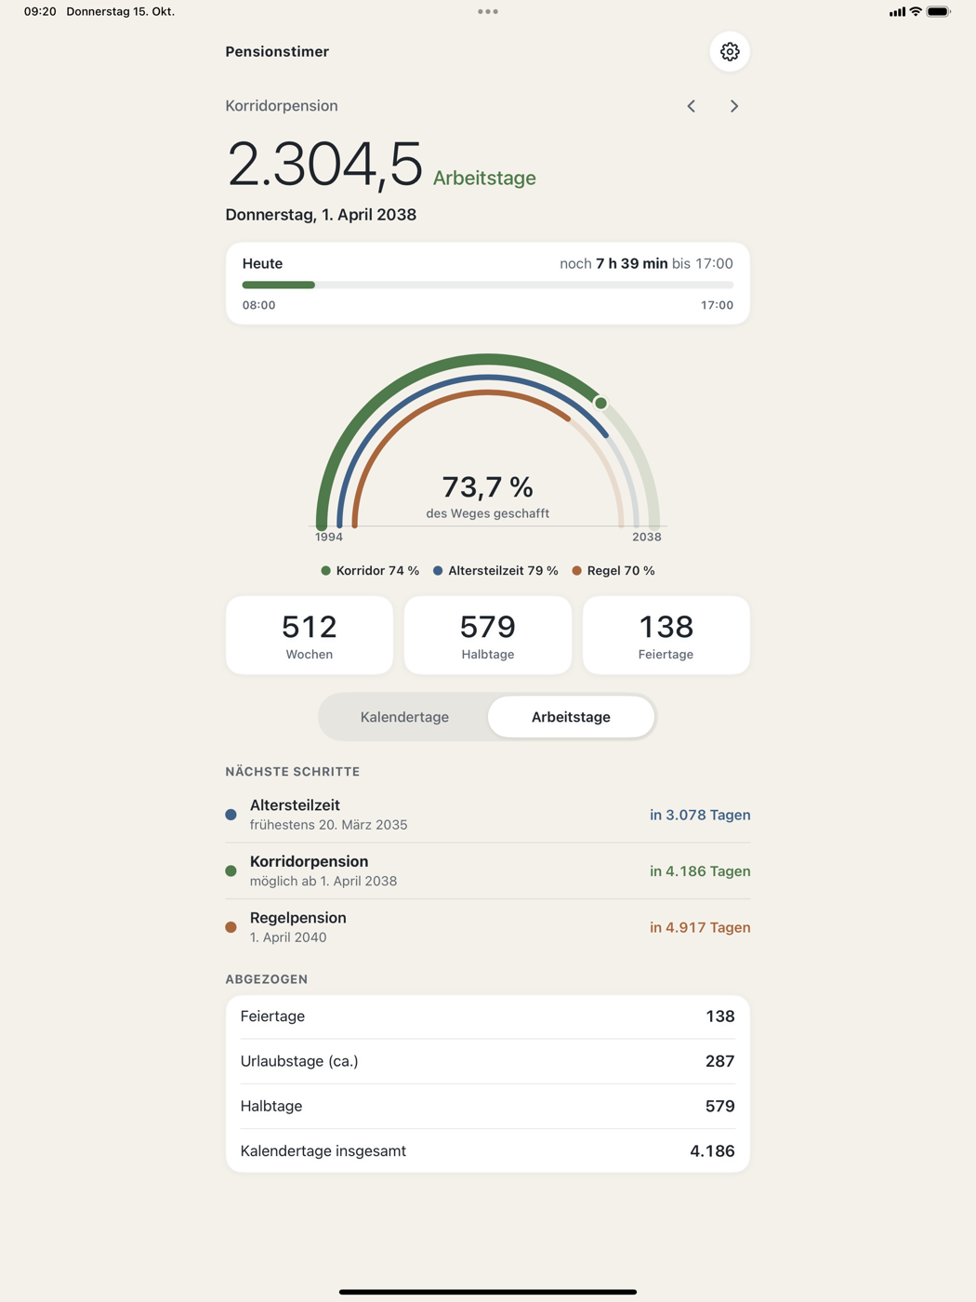This screenshot has height=1302, width=976.
Task: Tap the blue dot beside Altersteilzeit step
Action: pyautogui.click(x=231, y=815)
